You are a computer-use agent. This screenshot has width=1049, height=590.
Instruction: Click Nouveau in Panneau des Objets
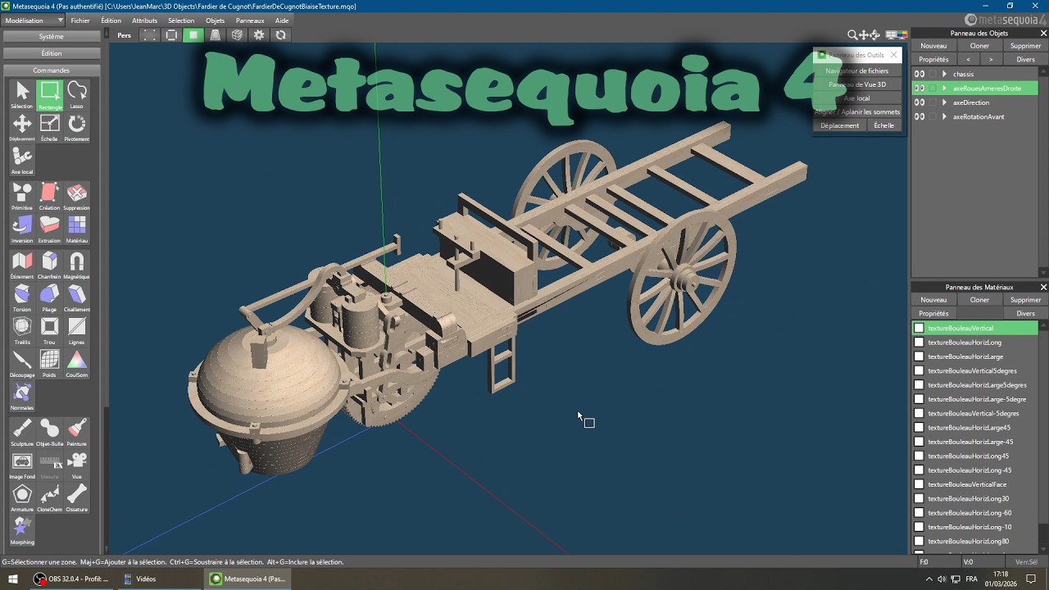pos(933,46)
